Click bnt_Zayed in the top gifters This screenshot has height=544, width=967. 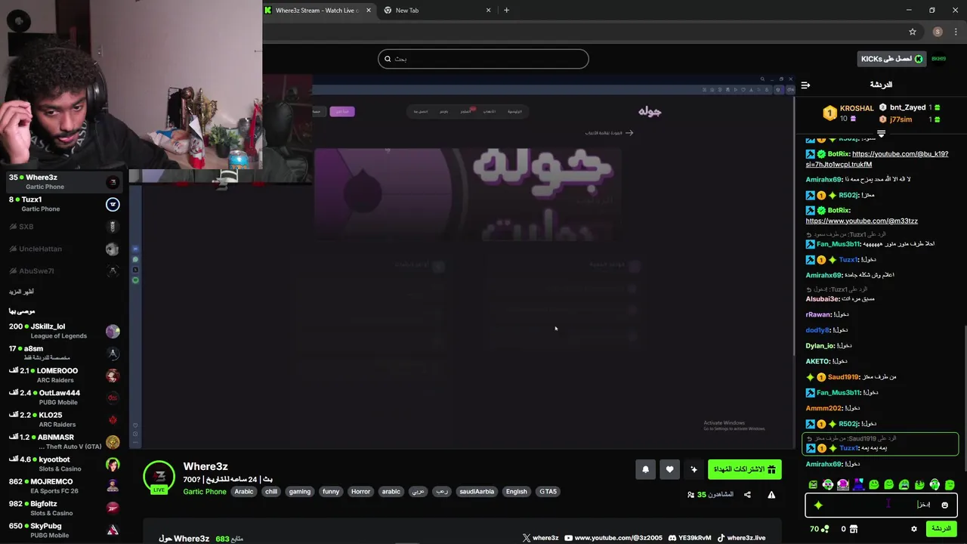(x=907, y=107)
